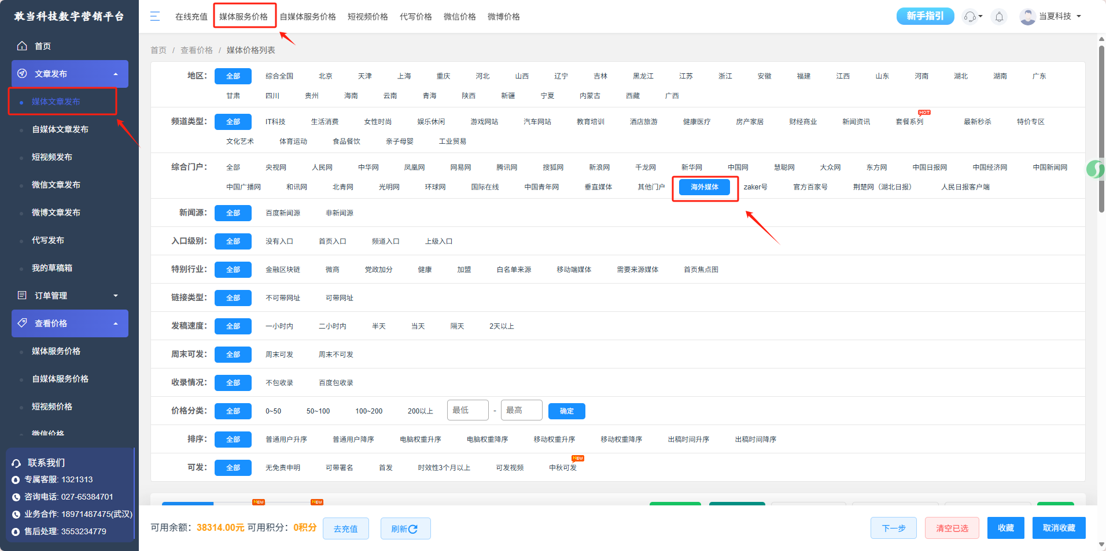
Task: Click the 确定 price range button
Action: pyautogui.click(x=567, y=411)
